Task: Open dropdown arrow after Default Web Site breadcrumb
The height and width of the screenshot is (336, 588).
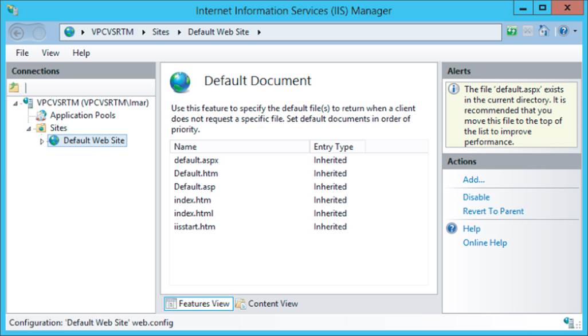Action: click(x=259, y=32)
